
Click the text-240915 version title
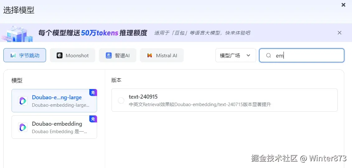coord(143,97)
